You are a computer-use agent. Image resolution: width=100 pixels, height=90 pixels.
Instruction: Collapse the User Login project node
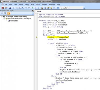click(2, 17)
